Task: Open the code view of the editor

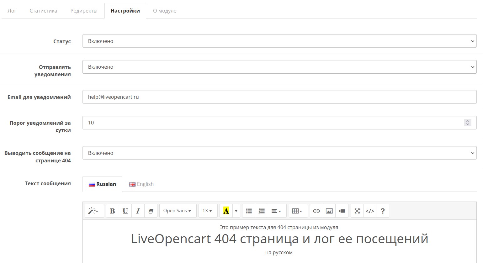Action: 370,211
